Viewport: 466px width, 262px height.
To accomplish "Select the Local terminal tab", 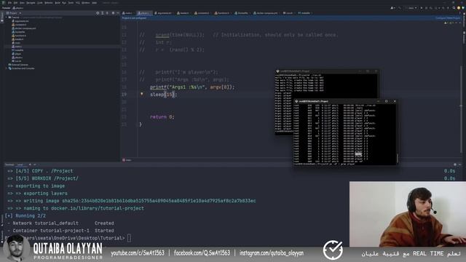I will (20, 164).
